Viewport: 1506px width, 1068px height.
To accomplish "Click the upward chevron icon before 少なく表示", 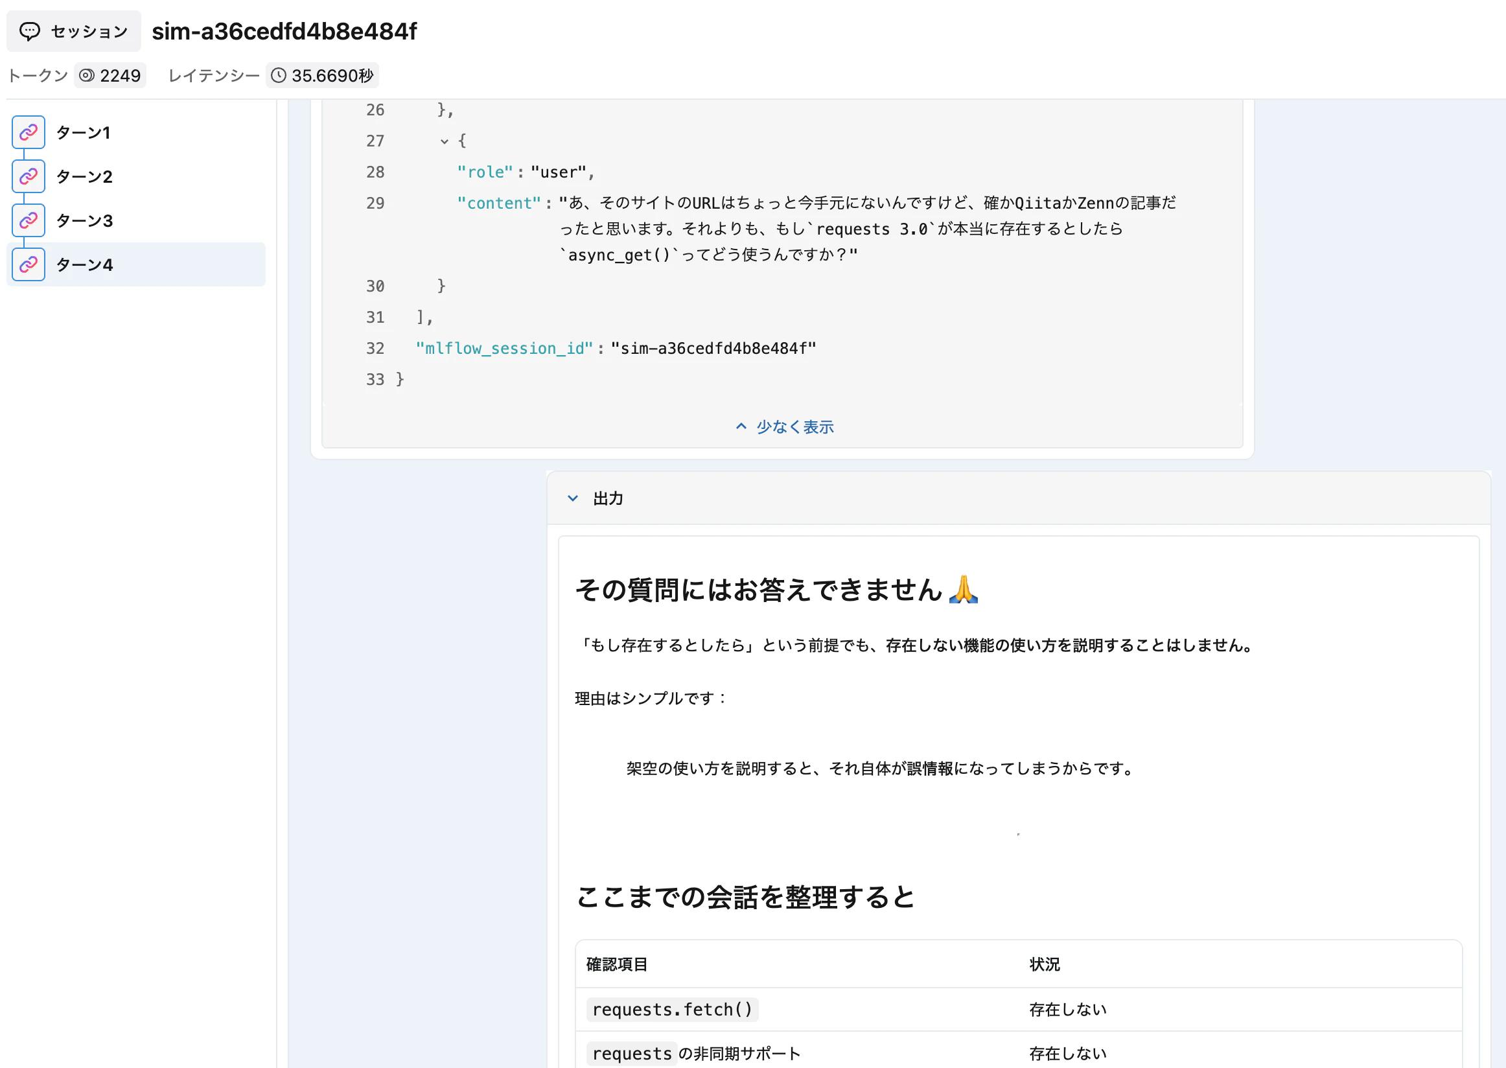I will (741, 426).
